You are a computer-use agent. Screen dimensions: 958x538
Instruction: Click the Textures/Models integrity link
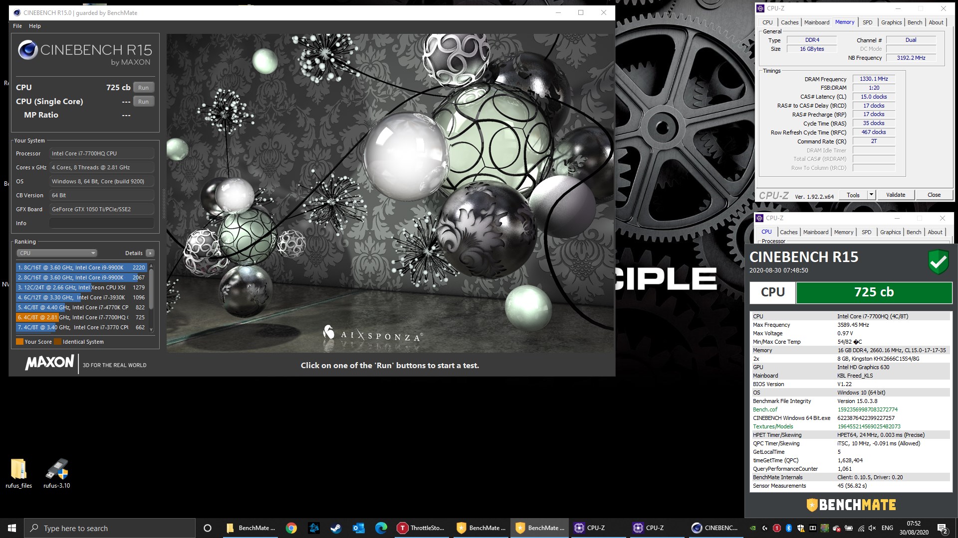pos(773,426)
